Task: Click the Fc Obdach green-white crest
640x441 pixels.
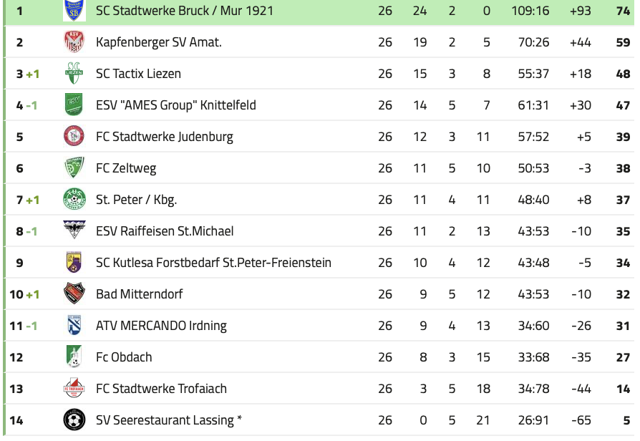Action: pyautogui.click(x=74, y=357)
